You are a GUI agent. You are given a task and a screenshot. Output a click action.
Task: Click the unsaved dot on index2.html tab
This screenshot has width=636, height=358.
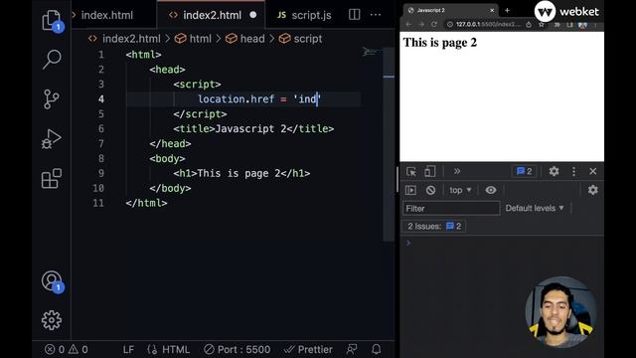[x=253, y=15]
